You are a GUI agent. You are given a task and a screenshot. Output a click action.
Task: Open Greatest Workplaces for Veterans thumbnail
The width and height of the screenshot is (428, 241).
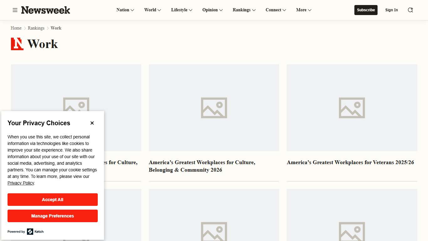pos(352,108)
